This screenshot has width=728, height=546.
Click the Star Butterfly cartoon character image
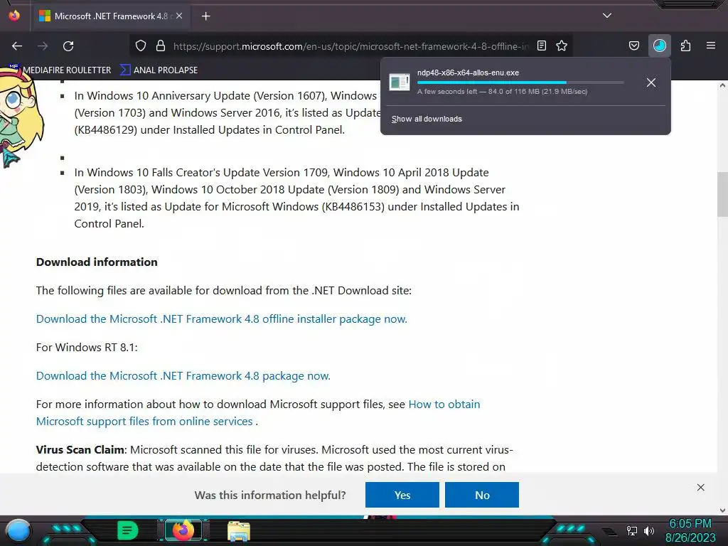click(x=21, y=116)
